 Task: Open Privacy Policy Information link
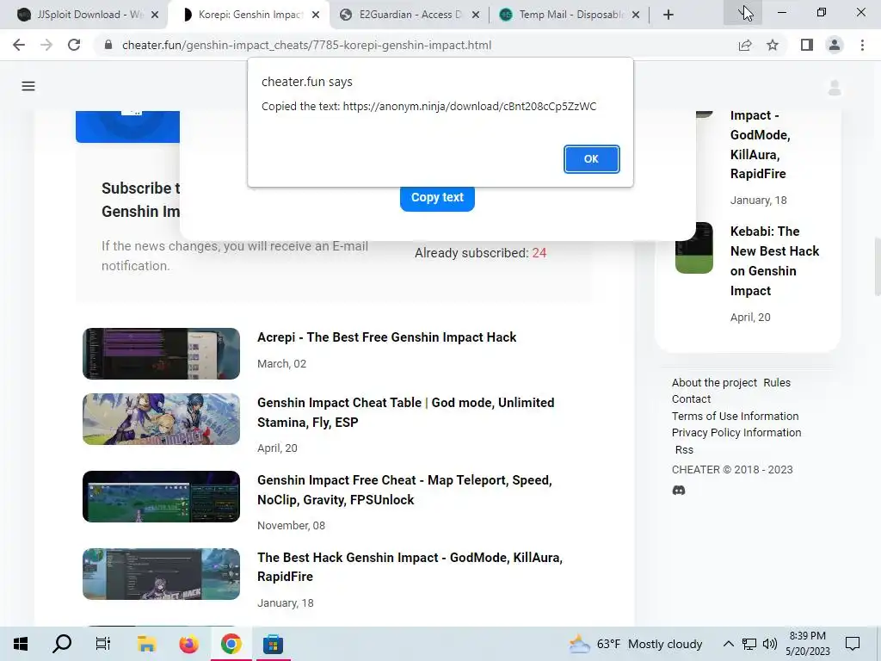(736, 432)
